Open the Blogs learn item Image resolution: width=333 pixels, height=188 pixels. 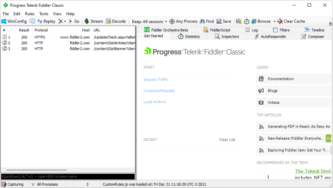tap(294, 91)
